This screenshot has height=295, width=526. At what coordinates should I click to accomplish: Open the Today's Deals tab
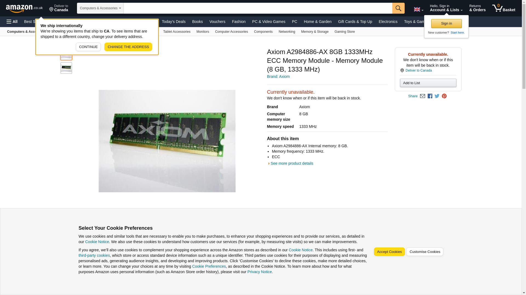pyautogui.click(x=173, y=22)
